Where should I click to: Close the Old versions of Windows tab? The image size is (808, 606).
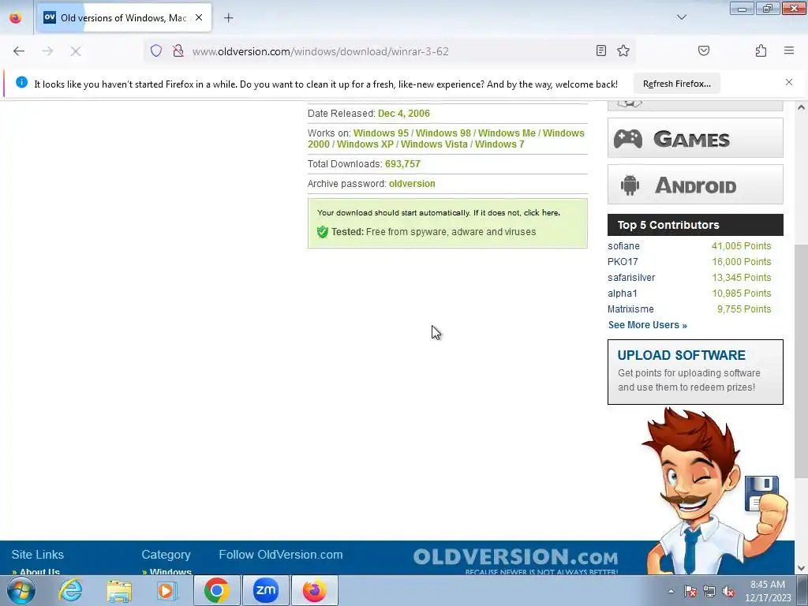(199, 17)
